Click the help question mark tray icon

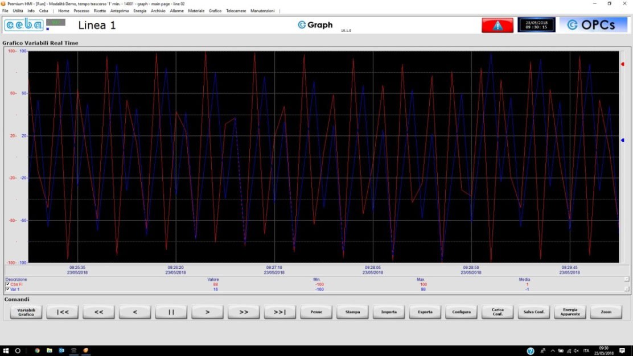531,351
